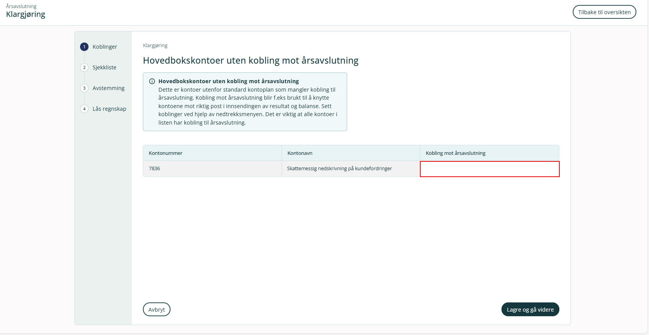This screenshot has width=649, height=335.
Task: Open the Kobling mot årsavslutning dropdown for account 7836
Action: (489, 169)
